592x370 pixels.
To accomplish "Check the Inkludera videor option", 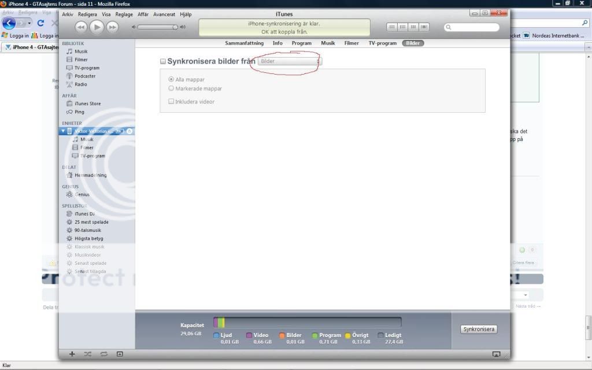I will point(171,101).
